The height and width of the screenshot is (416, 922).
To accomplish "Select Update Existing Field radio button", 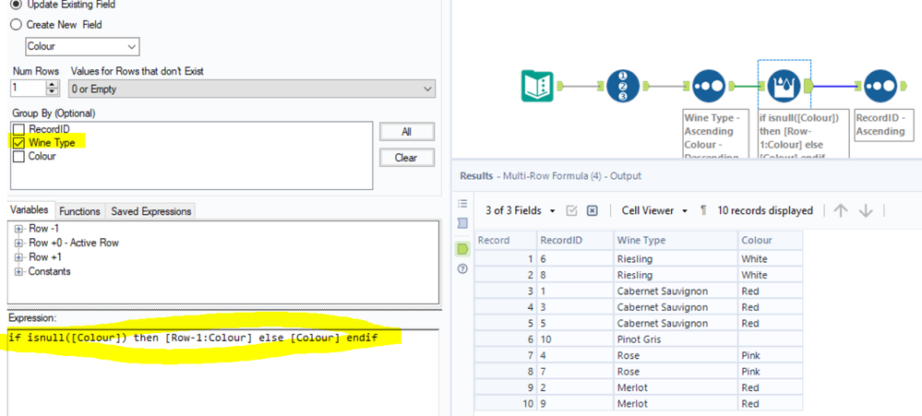I will [x=17, y=4].
